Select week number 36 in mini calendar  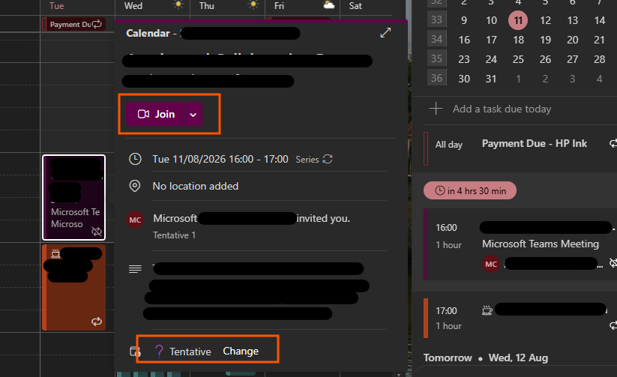437,78
